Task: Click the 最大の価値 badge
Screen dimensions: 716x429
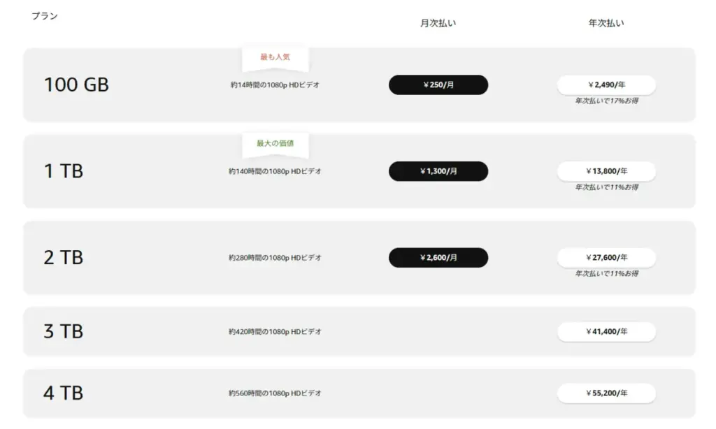Action: point(275,143)
